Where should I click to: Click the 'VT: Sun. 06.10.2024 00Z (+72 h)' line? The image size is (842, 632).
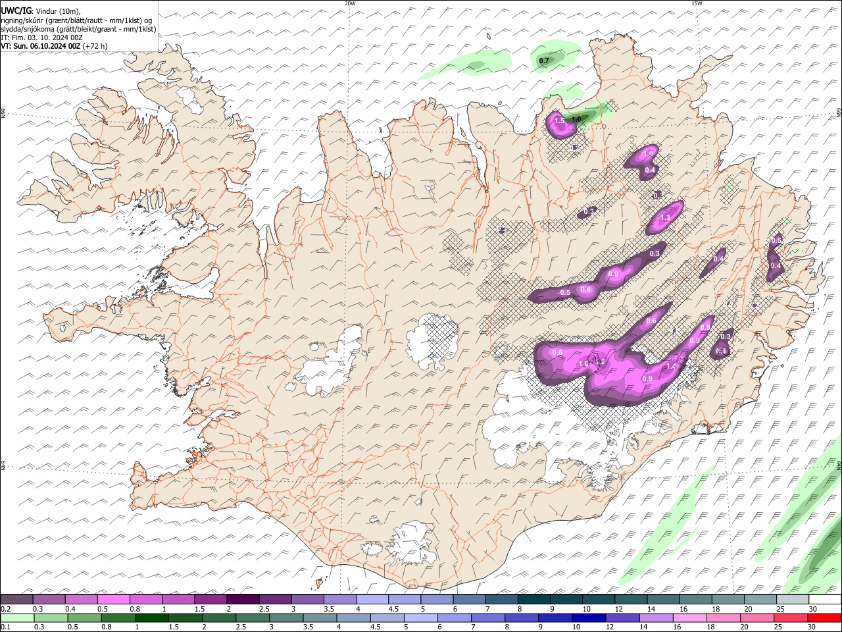pos(54,46)
